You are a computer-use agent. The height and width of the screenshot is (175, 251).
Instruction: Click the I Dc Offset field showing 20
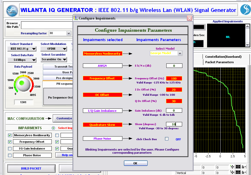174,90
